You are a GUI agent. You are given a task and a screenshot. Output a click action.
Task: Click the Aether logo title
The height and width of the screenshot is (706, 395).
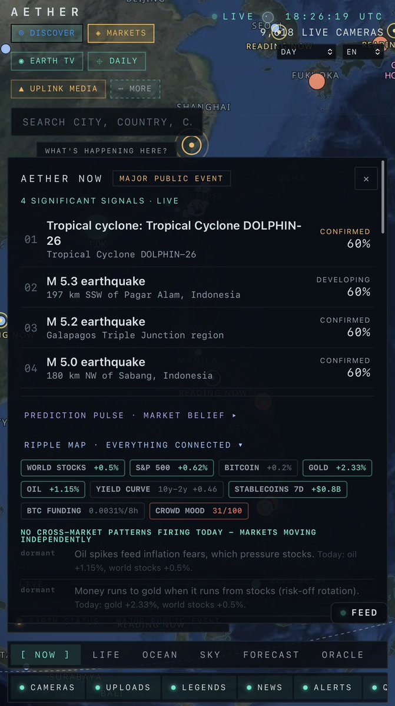tap(45, 12)
